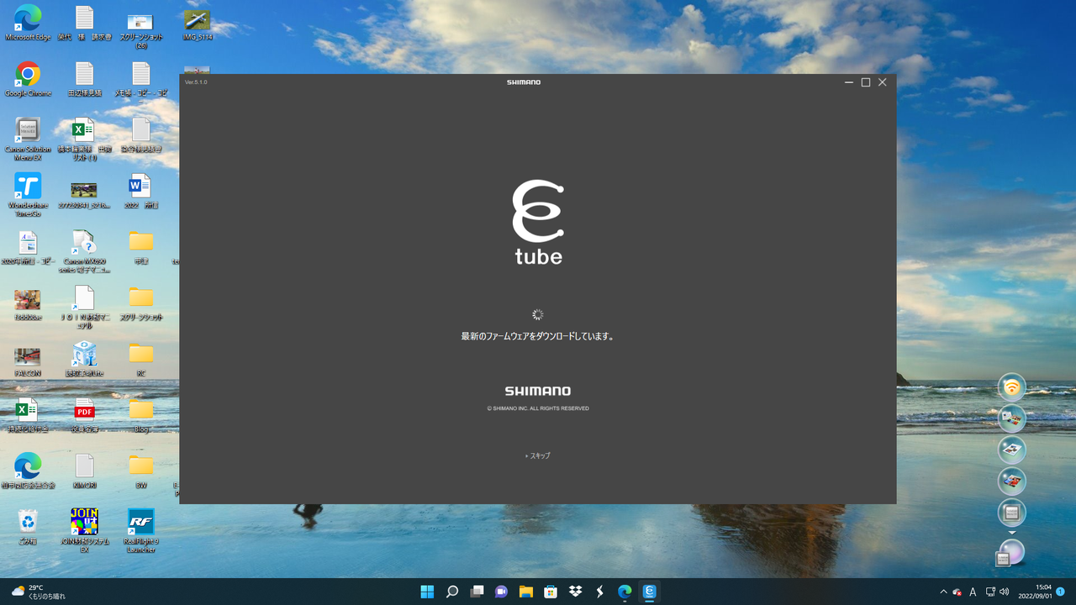Select the Excel file above the Wondershare row
Image resolution: width=1076 pixels, height=605 pixels.
pos(84,139)
